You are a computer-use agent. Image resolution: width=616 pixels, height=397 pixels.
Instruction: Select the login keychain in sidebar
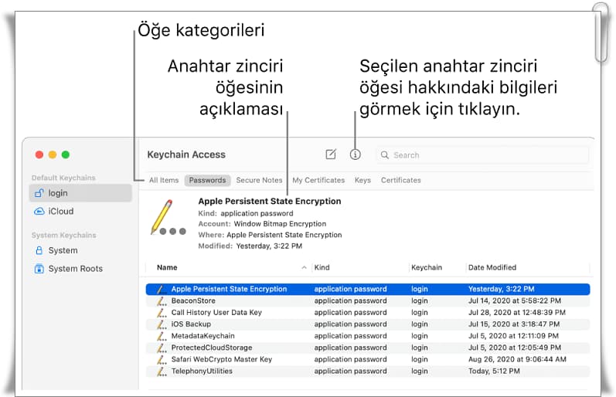click(x=80, y=193)
